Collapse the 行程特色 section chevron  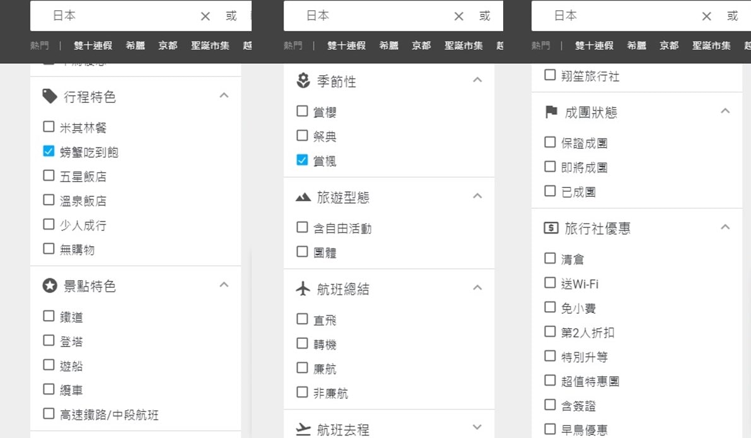click(x=224, y=95)
